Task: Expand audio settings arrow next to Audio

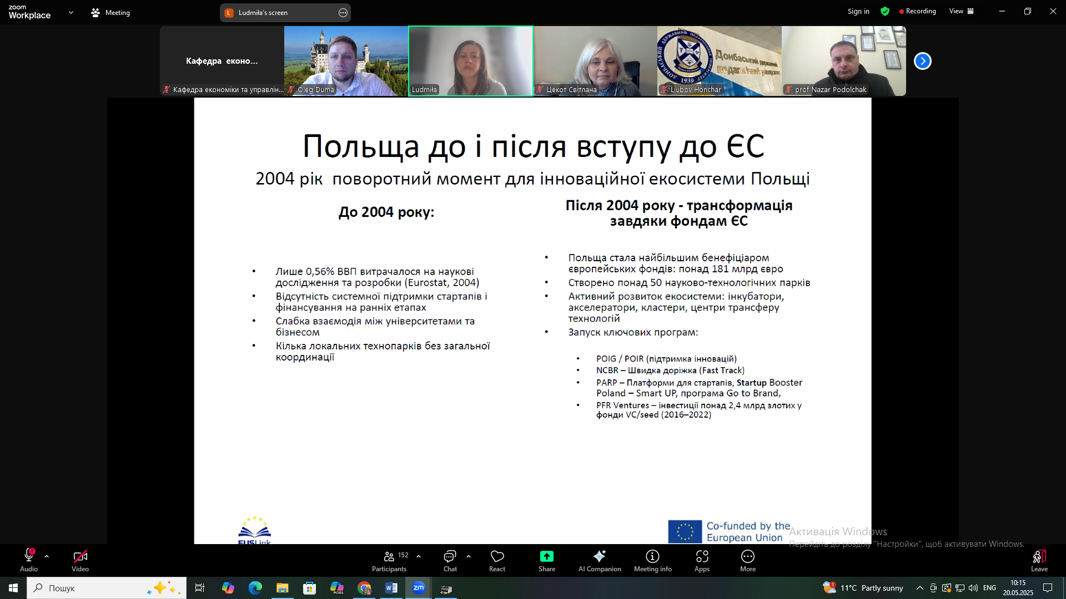Action: [x=47, y=556]
